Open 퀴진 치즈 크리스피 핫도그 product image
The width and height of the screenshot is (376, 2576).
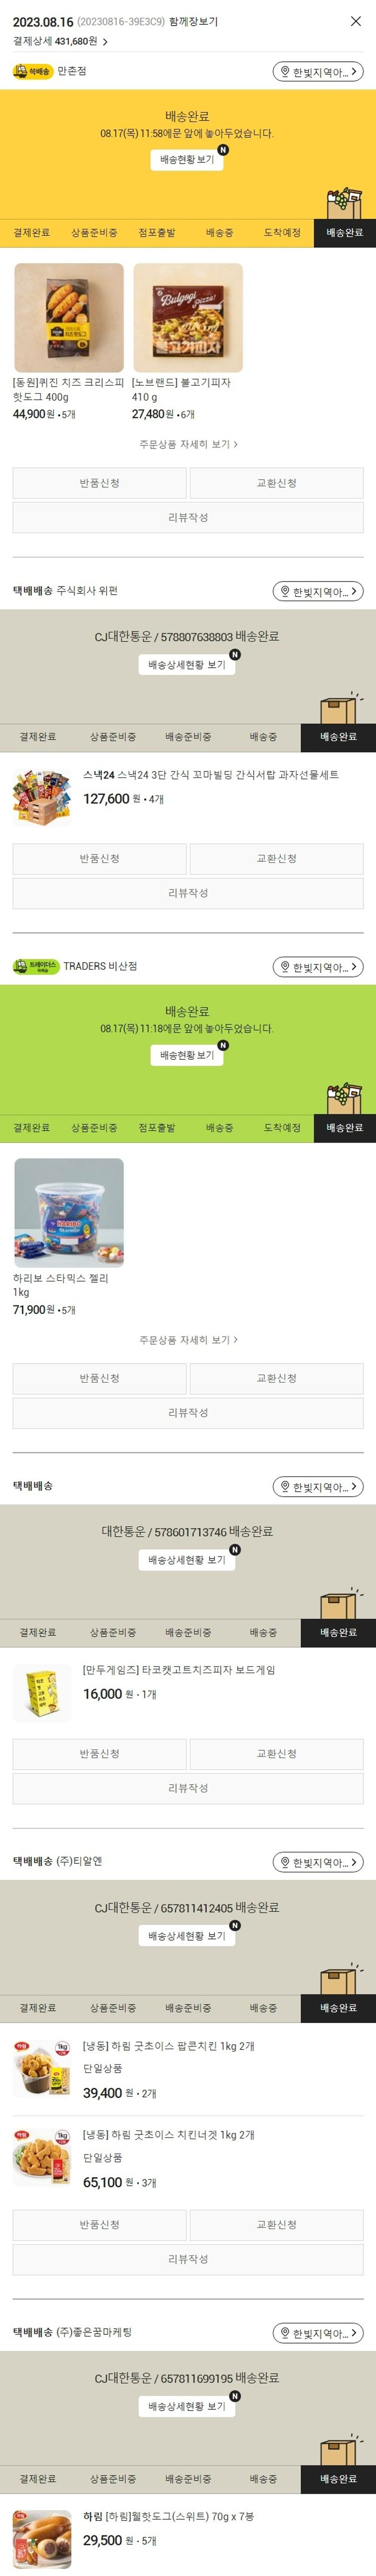pyautogui.click(x=69, y=318)
